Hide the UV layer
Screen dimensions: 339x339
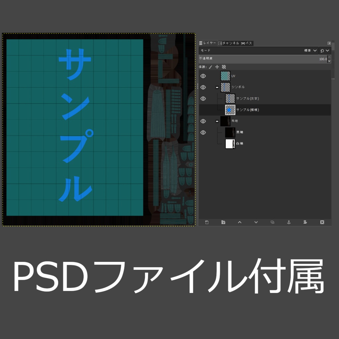point(203,76)
